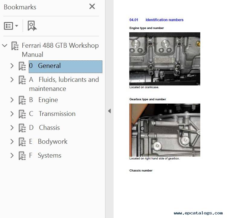Close the Bookmarks panel
Image resolution: width=238 pixels, height=218 pixels.
(92, 7)
